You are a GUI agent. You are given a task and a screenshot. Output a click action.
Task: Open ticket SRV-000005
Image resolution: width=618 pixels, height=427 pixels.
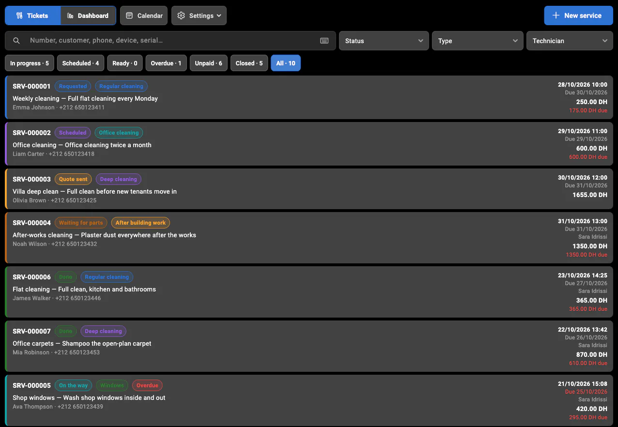click(x=309, y=400)
